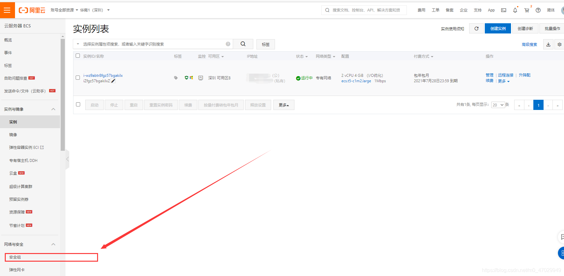Select page 1 in pagination
Image resolution: width=564 pixels, height=276 pixels.
[538, 105]
